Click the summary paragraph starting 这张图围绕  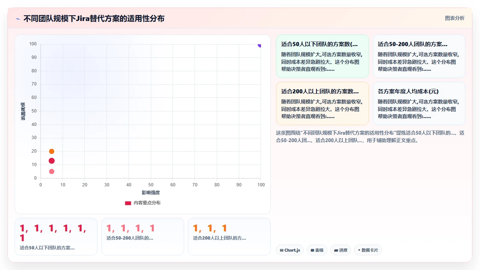click(370, 136)
